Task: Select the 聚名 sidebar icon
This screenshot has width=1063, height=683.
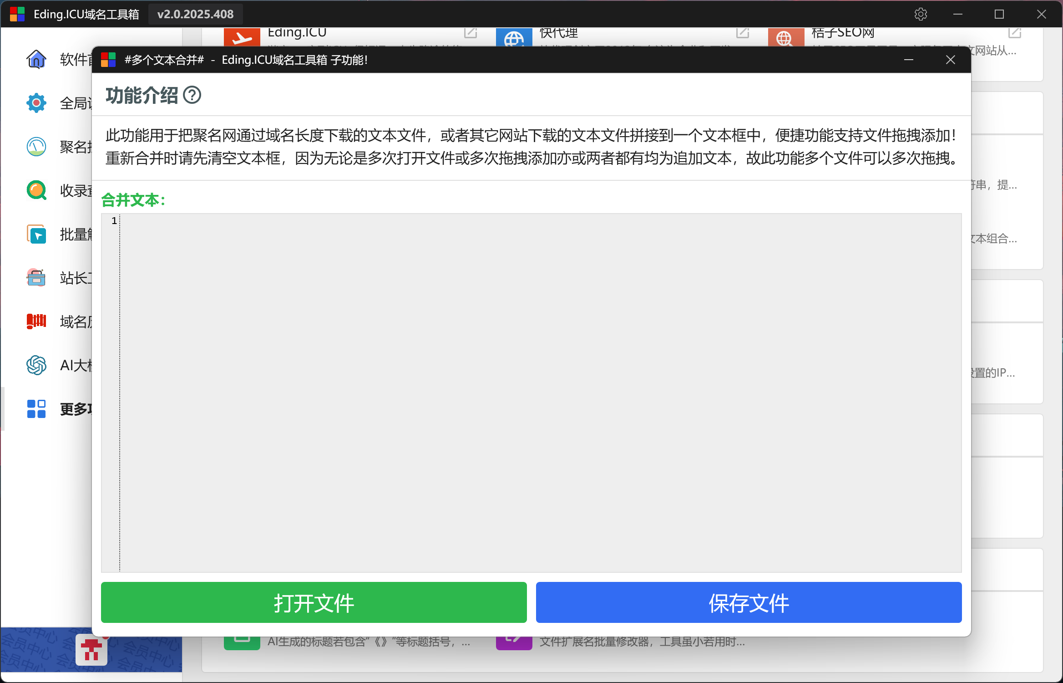Action: pos(36,147)
